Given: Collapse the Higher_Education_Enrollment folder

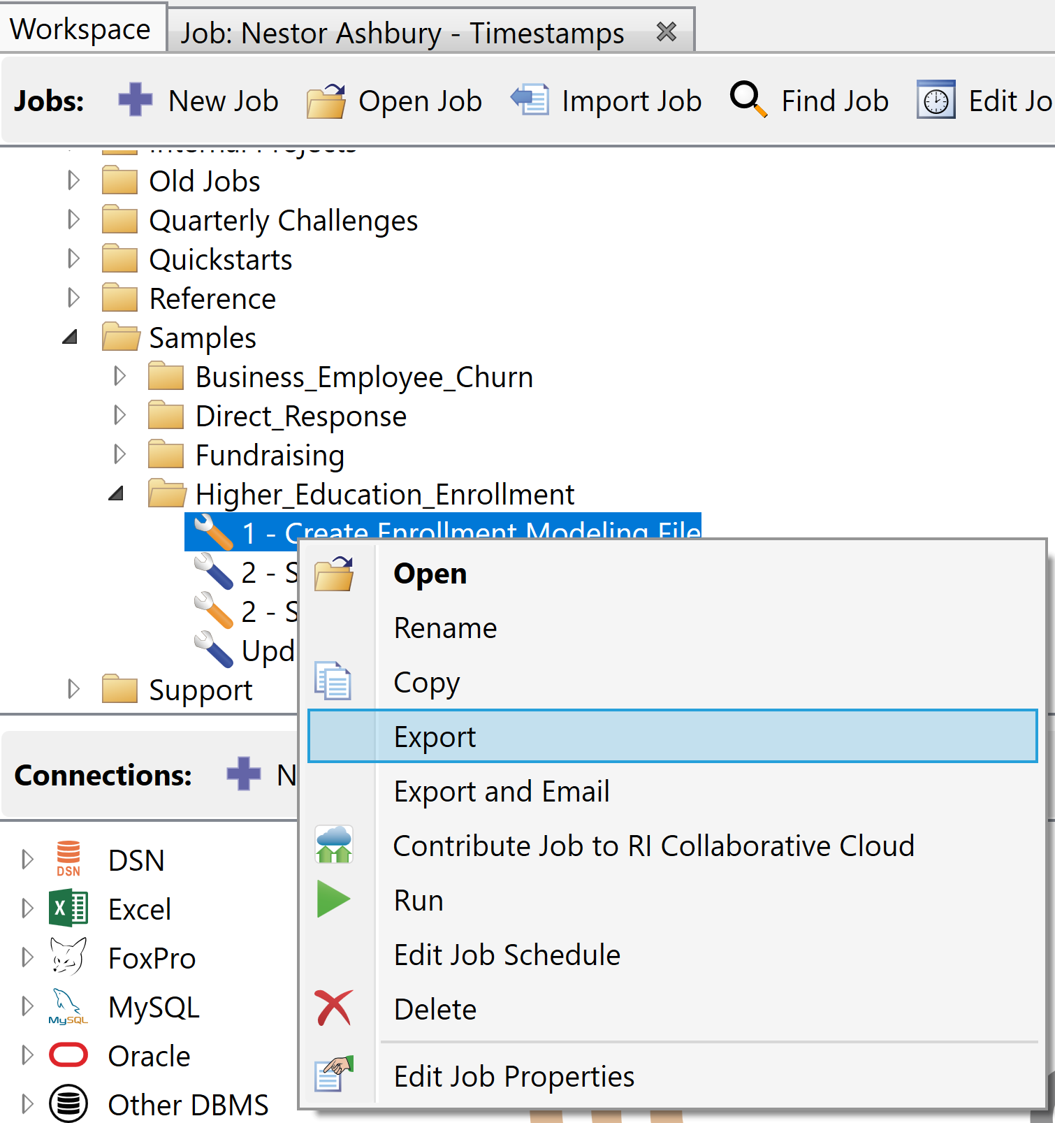Looking at the screenshot, I should click(117, 494).
